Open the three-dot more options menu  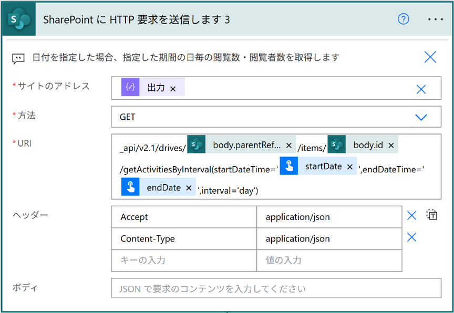point(436,19)
